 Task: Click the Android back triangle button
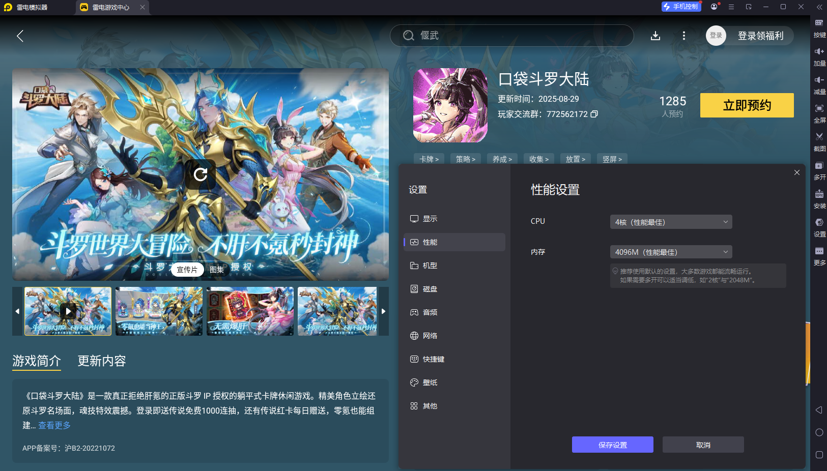tap(819, 410)
